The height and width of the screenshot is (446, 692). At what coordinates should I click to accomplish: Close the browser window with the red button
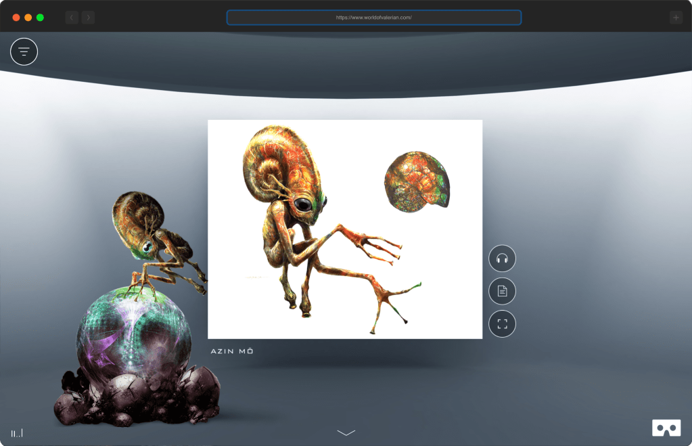[x=16, y=18]
